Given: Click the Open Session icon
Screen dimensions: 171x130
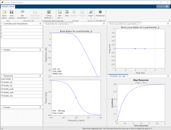Looking at the screenshot, I should (x=4, y=12).
